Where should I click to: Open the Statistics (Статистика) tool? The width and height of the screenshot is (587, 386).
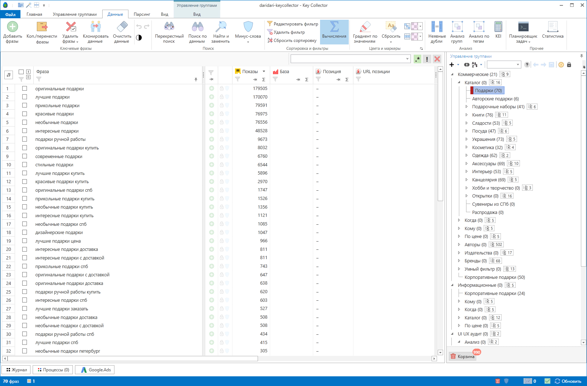tap(553, 27)
